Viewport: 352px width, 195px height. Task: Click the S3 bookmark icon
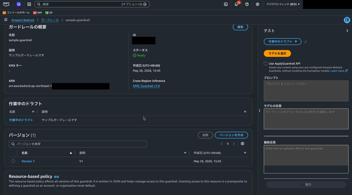tap(47, 13)
